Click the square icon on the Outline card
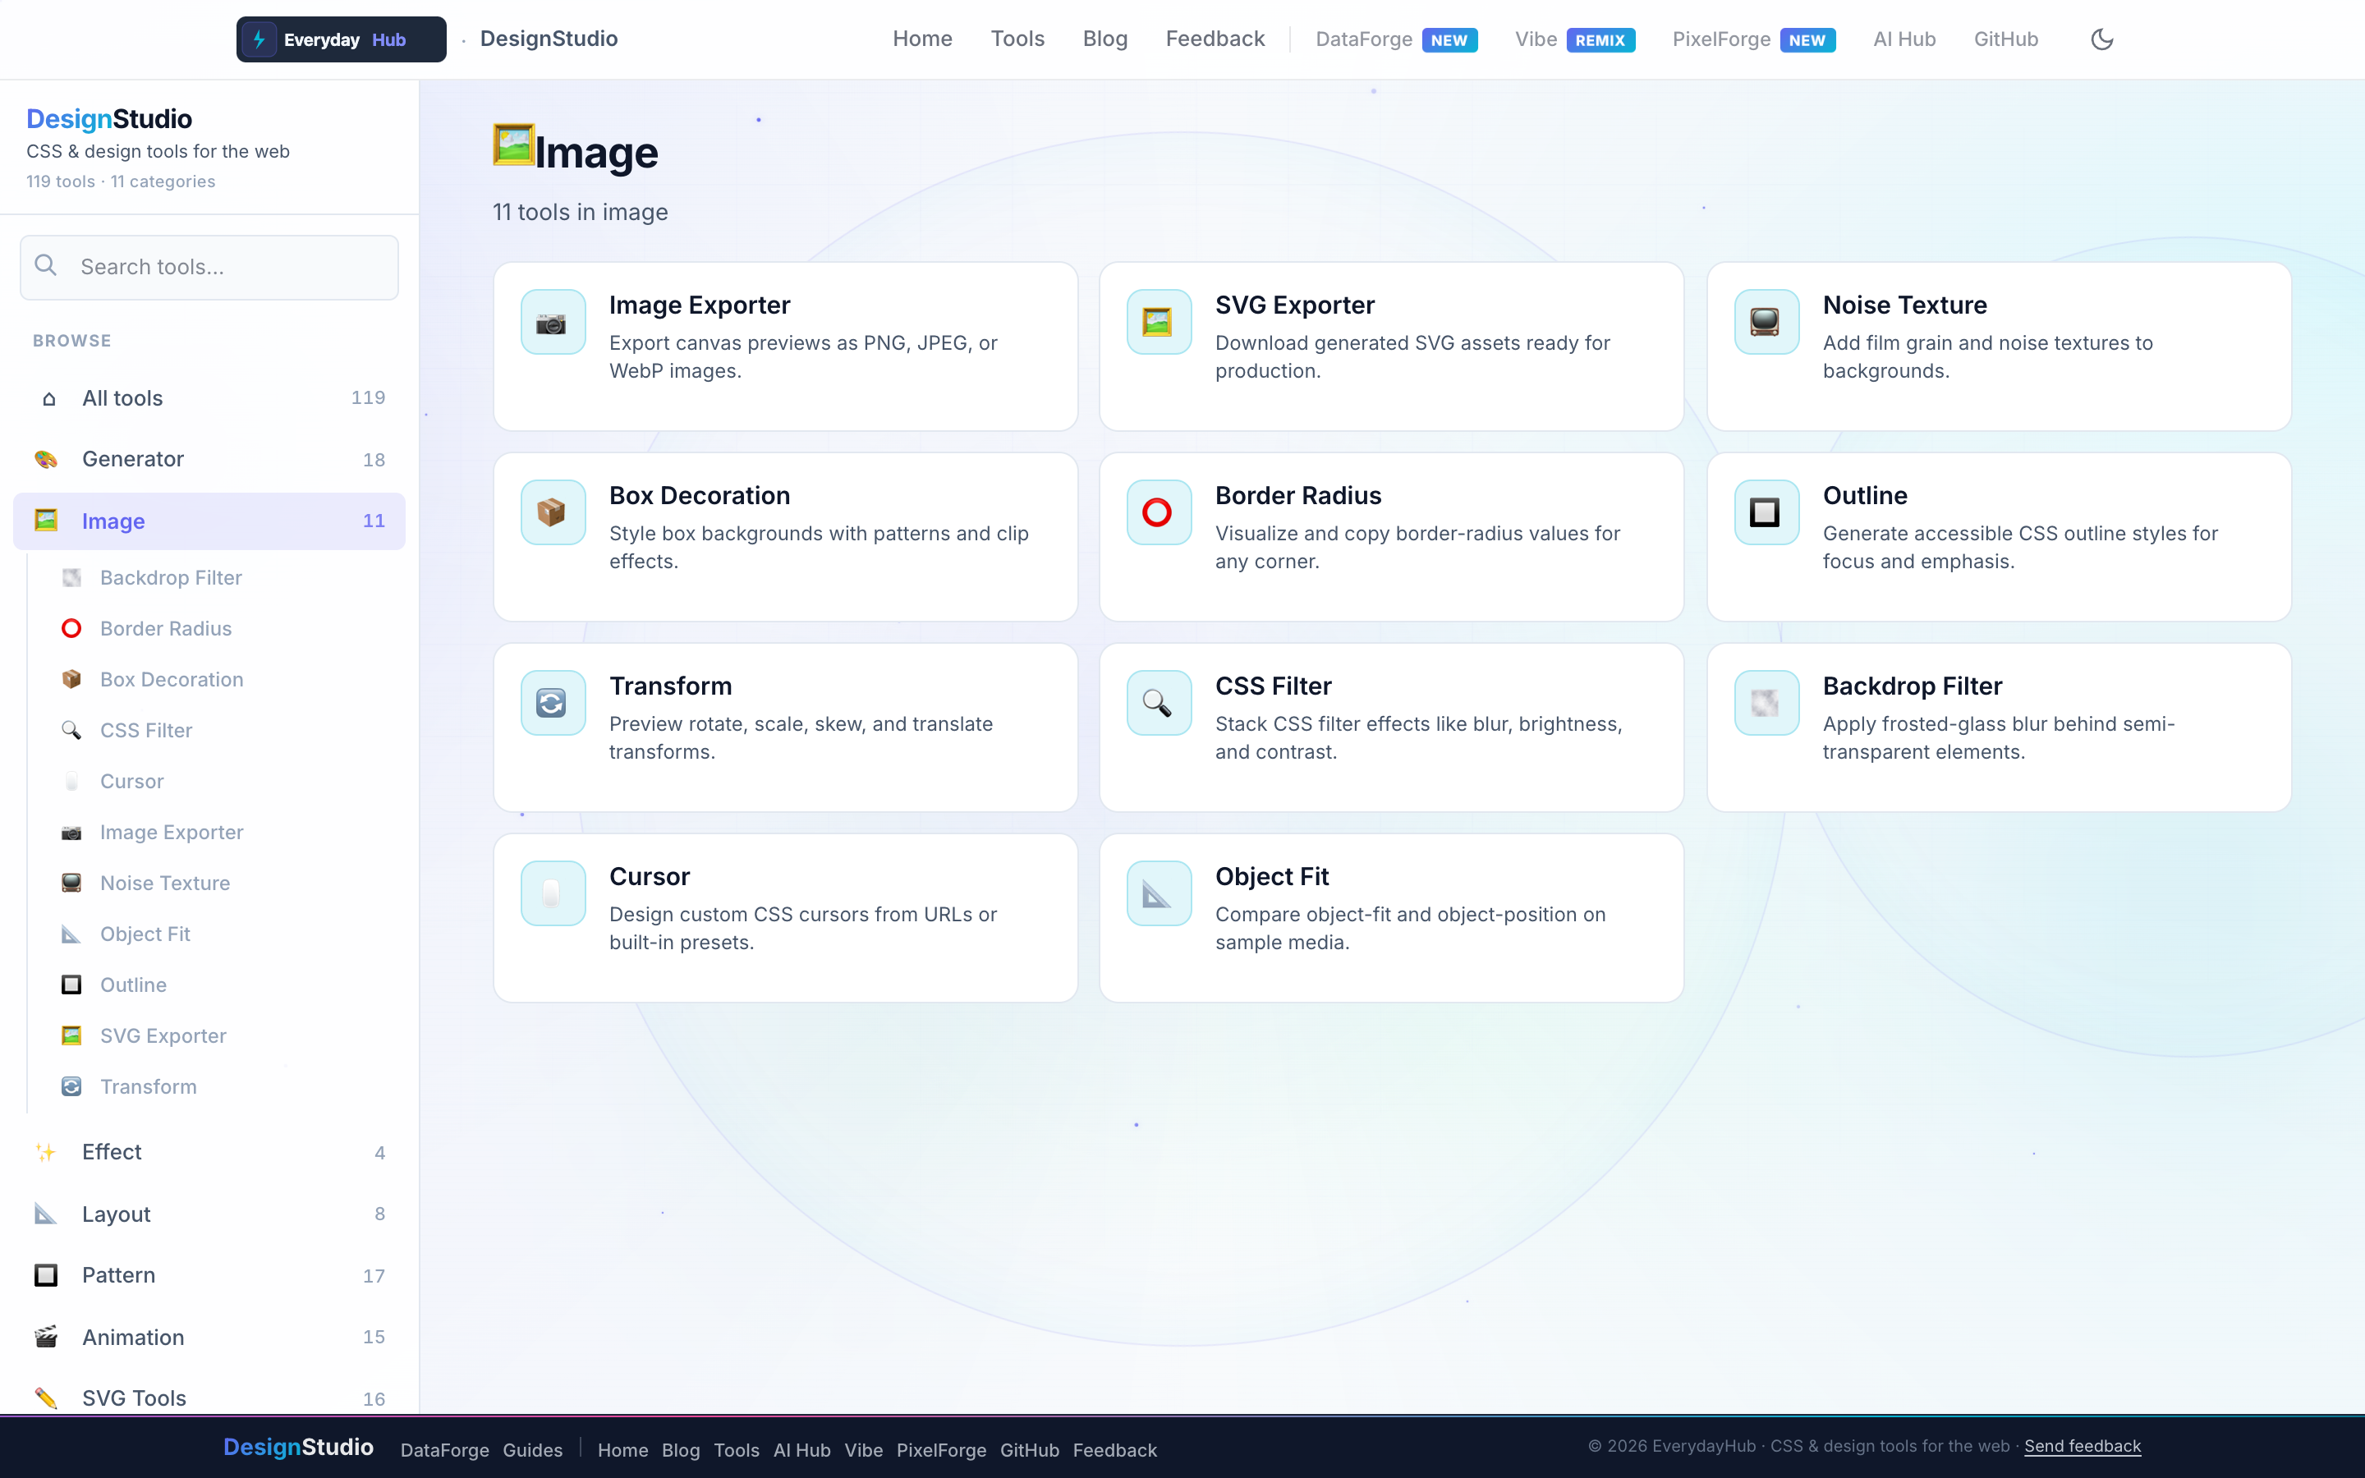This screenshot has width=2365, height=1478. tap(1766, 512)
